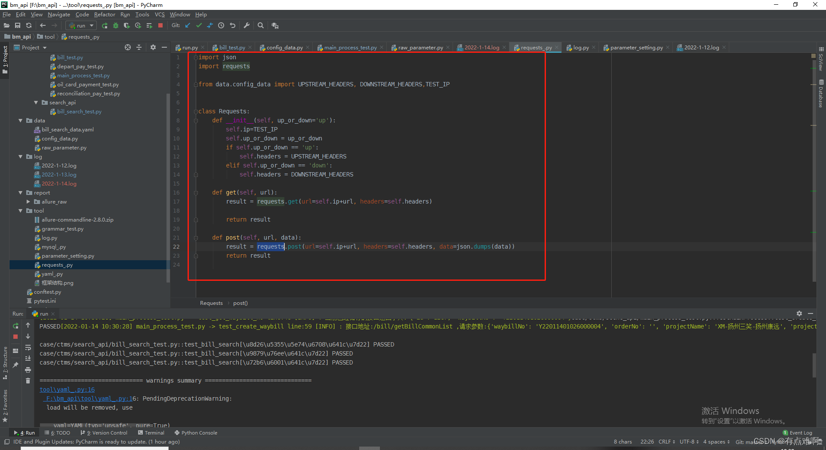Collapse the tool folder in project tree
The image size is (826, 450).
coord(20,211)
